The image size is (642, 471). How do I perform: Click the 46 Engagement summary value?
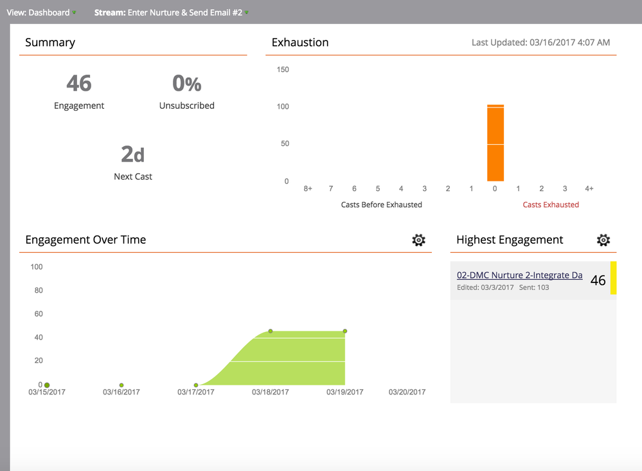[x=79, y=83]
